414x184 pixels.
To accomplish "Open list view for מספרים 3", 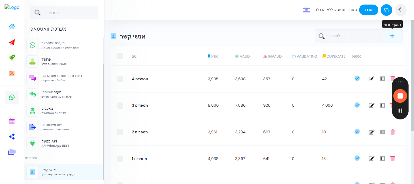I will (x=382, y=105).
